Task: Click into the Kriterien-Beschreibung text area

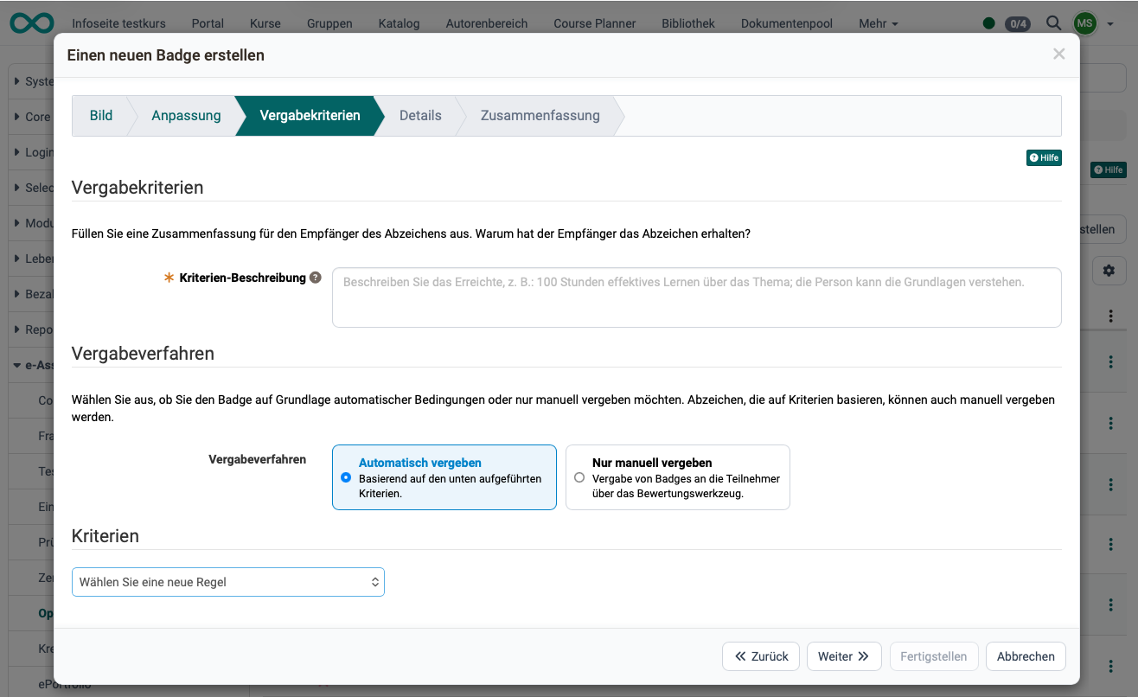Action: coord(696,297)
